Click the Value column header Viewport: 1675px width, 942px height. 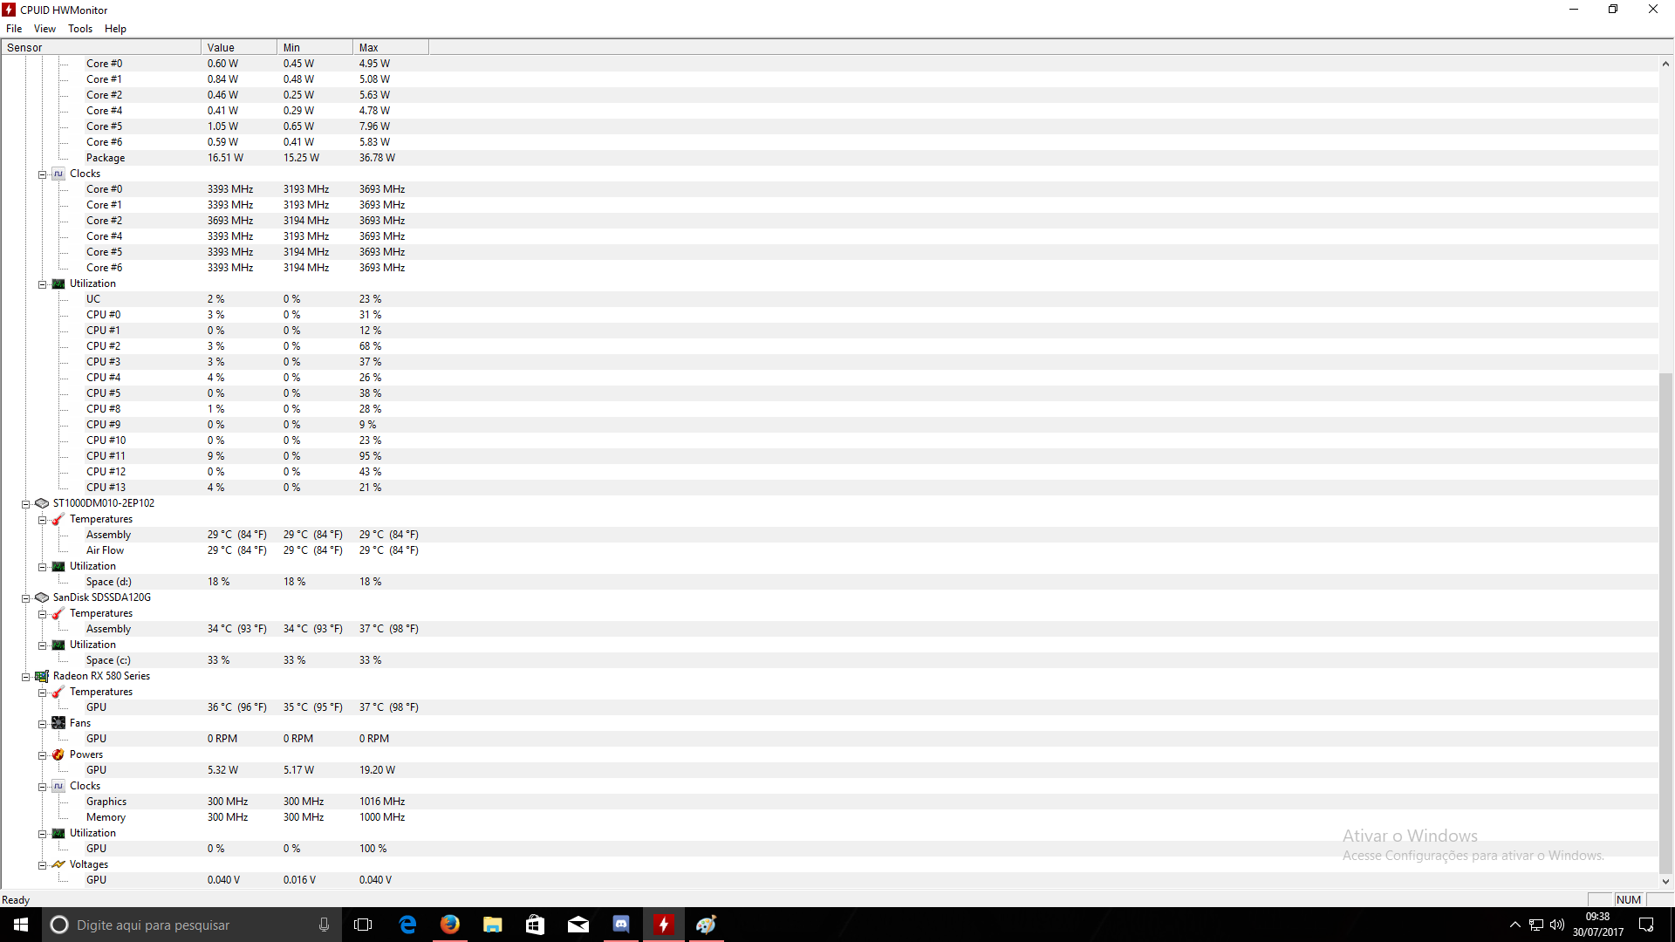tap(239, 48)
